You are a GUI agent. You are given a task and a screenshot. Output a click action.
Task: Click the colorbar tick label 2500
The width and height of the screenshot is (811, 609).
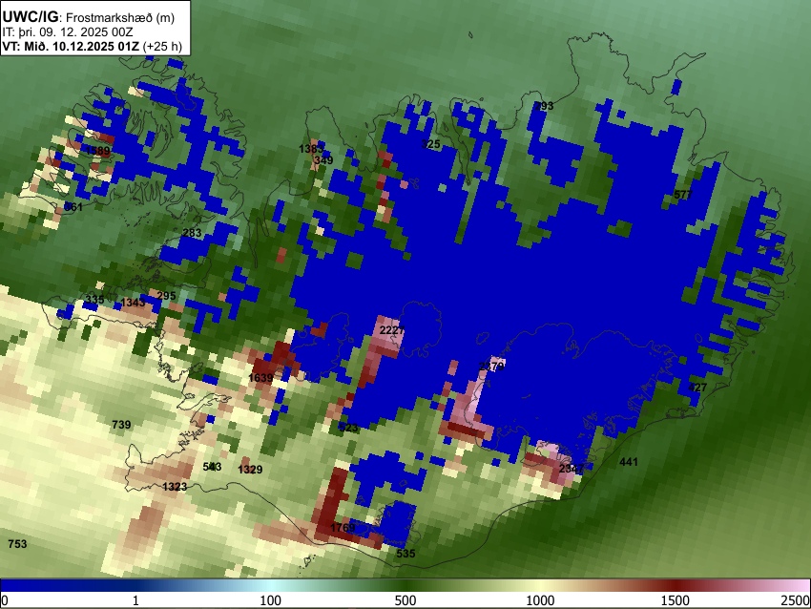tap(797, 600)
